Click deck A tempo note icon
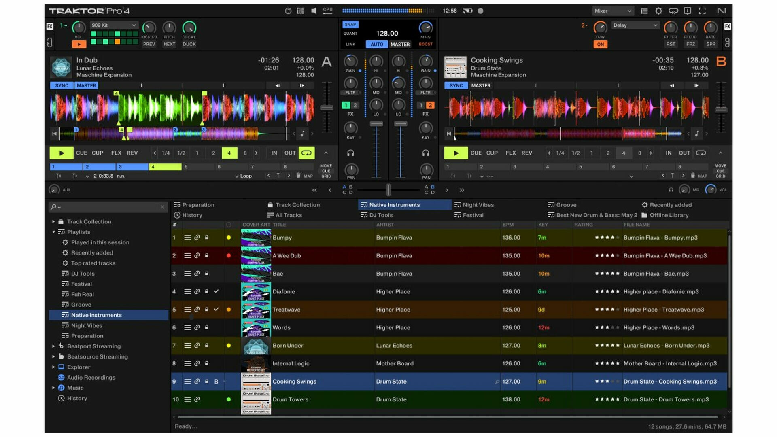The height and width of the screenshot is (437, 777). click(x=302, y=134)
